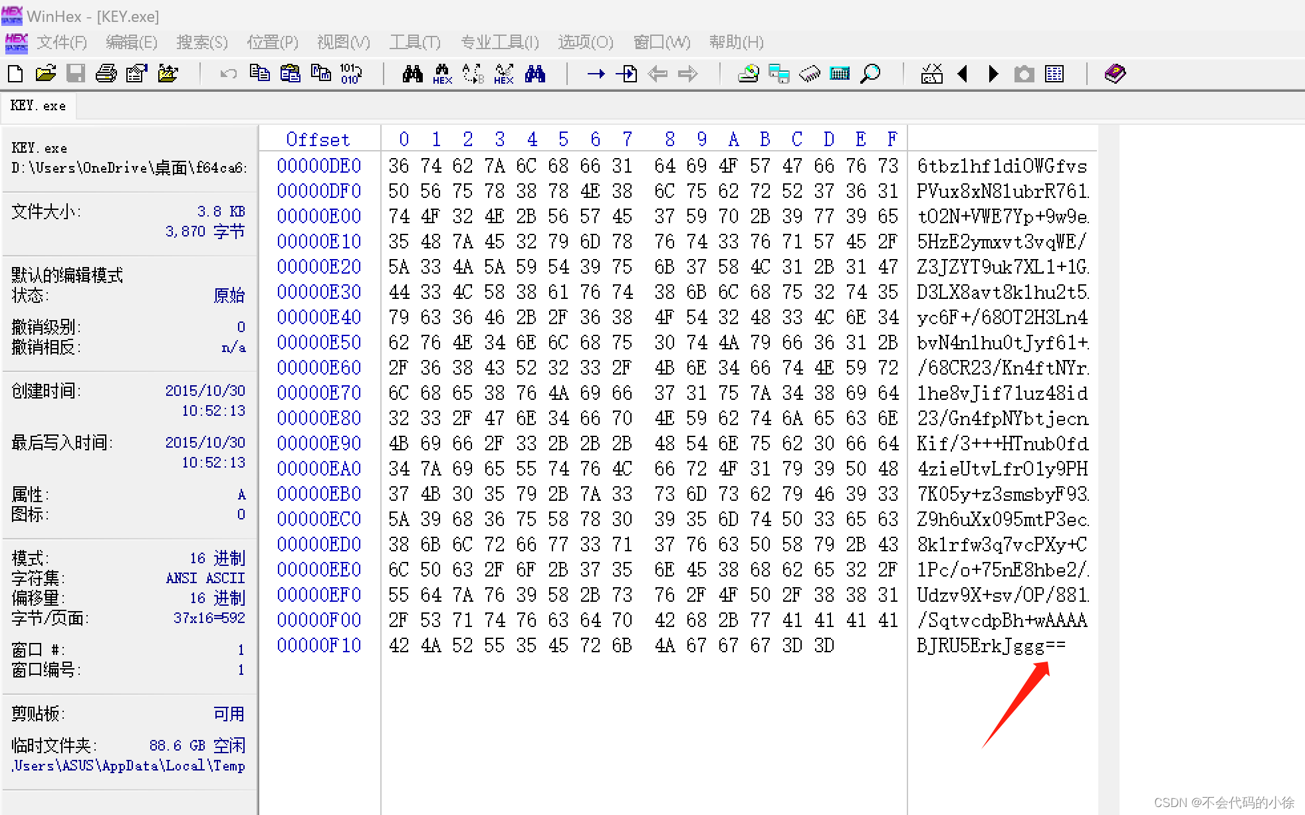Screen dimensions: 1305x815
Task: Open the 视图(V) menu
Action: (x=343, y=43)
